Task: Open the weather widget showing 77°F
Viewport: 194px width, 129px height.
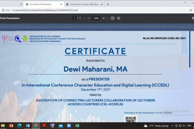Action: coord(156,126)
